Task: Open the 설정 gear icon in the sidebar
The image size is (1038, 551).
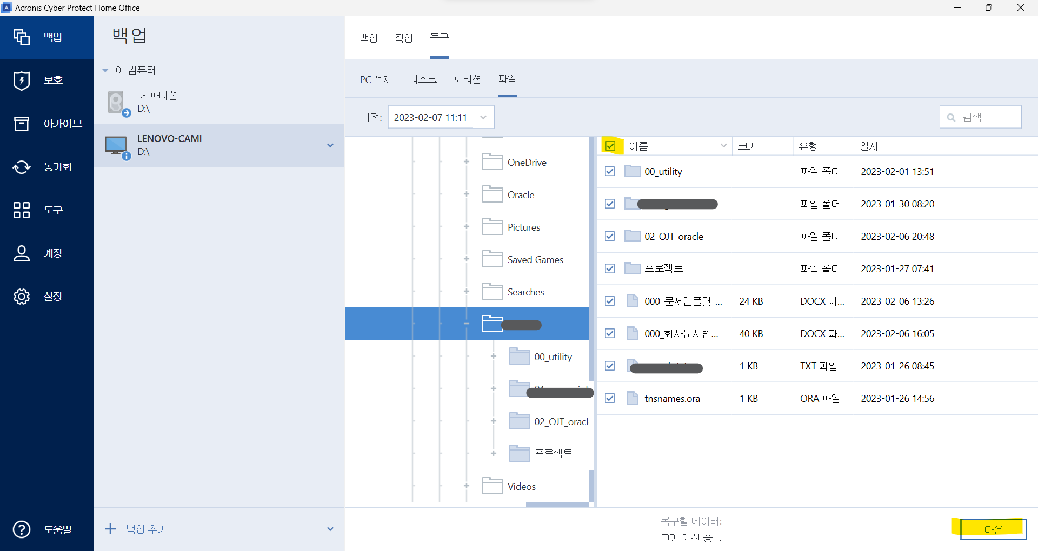Action: [x=22, y=297]
